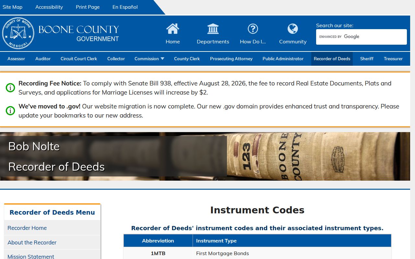Click the Recorder of Deeds Menu heading
This screenshot has height=259, width=415.
pos(52,212)
